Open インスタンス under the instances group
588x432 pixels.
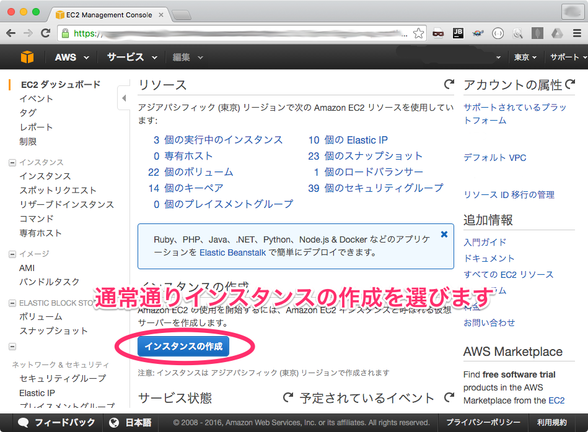45,176
